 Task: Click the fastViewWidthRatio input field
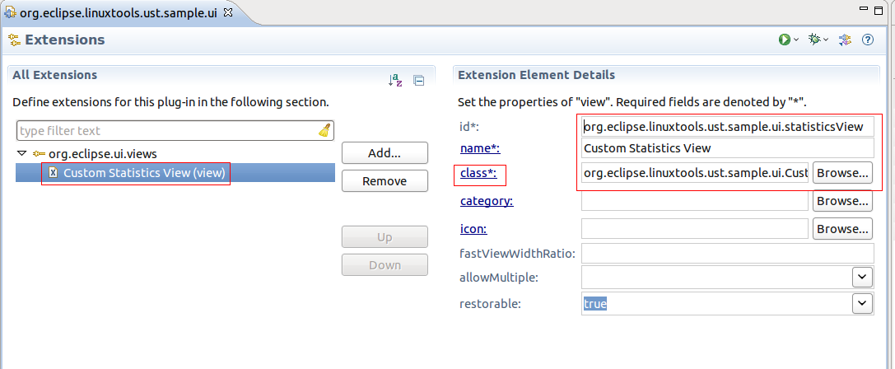click(727, 253)
